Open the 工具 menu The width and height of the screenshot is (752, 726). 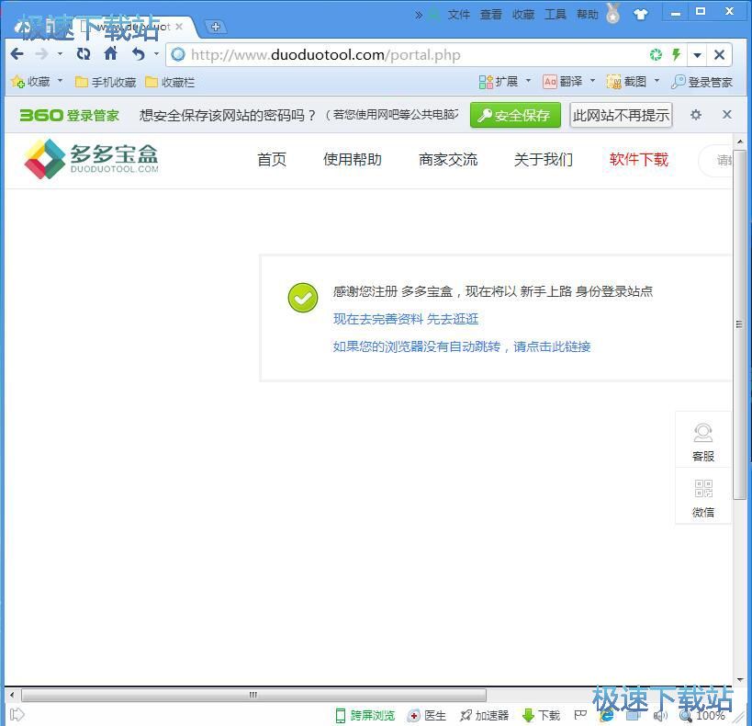click(x=555, y=15)
